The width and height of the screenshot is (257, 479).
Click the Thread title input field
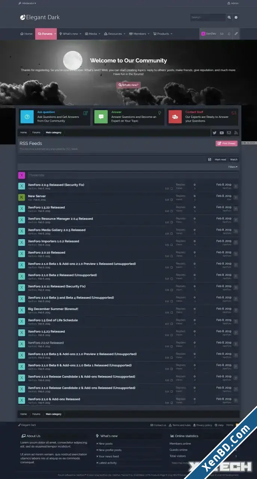click(x=133, y=175)
